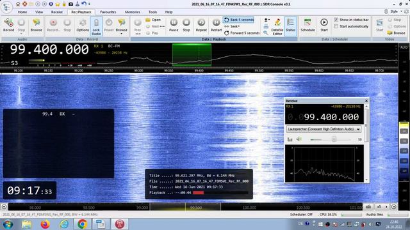This screenshot has height=230, width=410.
Task: Uncheck Show in status bar
Action: [x=336, y=20]
